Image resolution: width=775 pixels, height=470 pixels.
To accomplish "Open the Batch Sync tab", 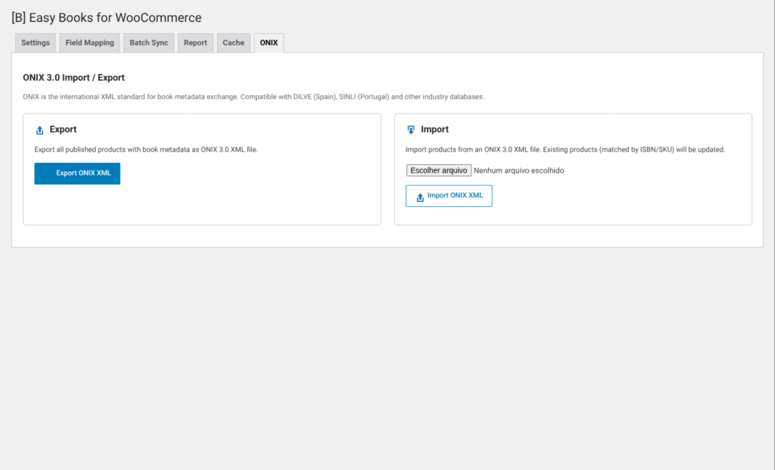I will coord(149,43).
